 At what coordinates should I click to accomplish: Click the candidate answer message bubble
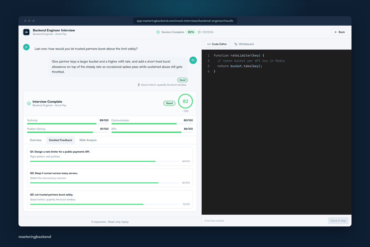[118, 67]
